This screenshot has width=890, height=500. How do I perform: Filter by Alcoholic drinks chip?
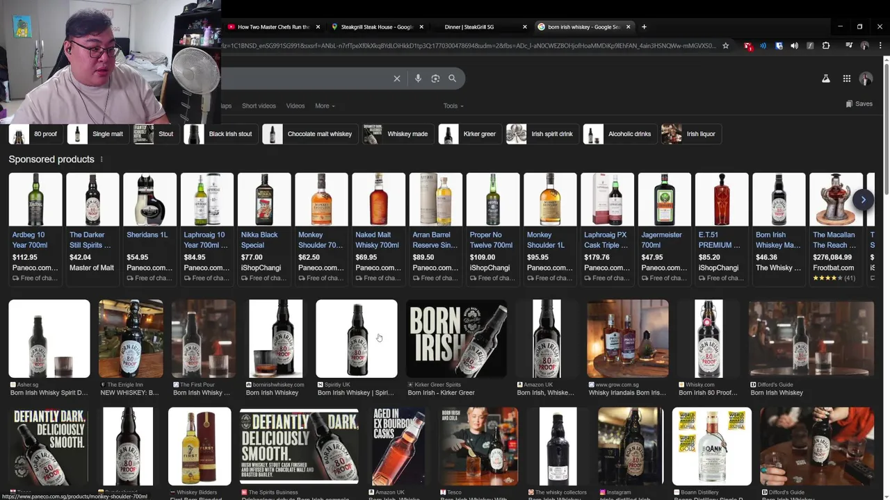click(x=620, y=134)
